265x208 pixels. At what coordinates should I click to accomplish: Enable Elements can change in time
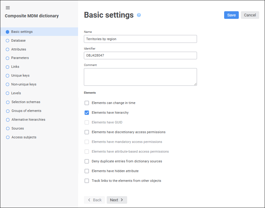coord(87,103)
